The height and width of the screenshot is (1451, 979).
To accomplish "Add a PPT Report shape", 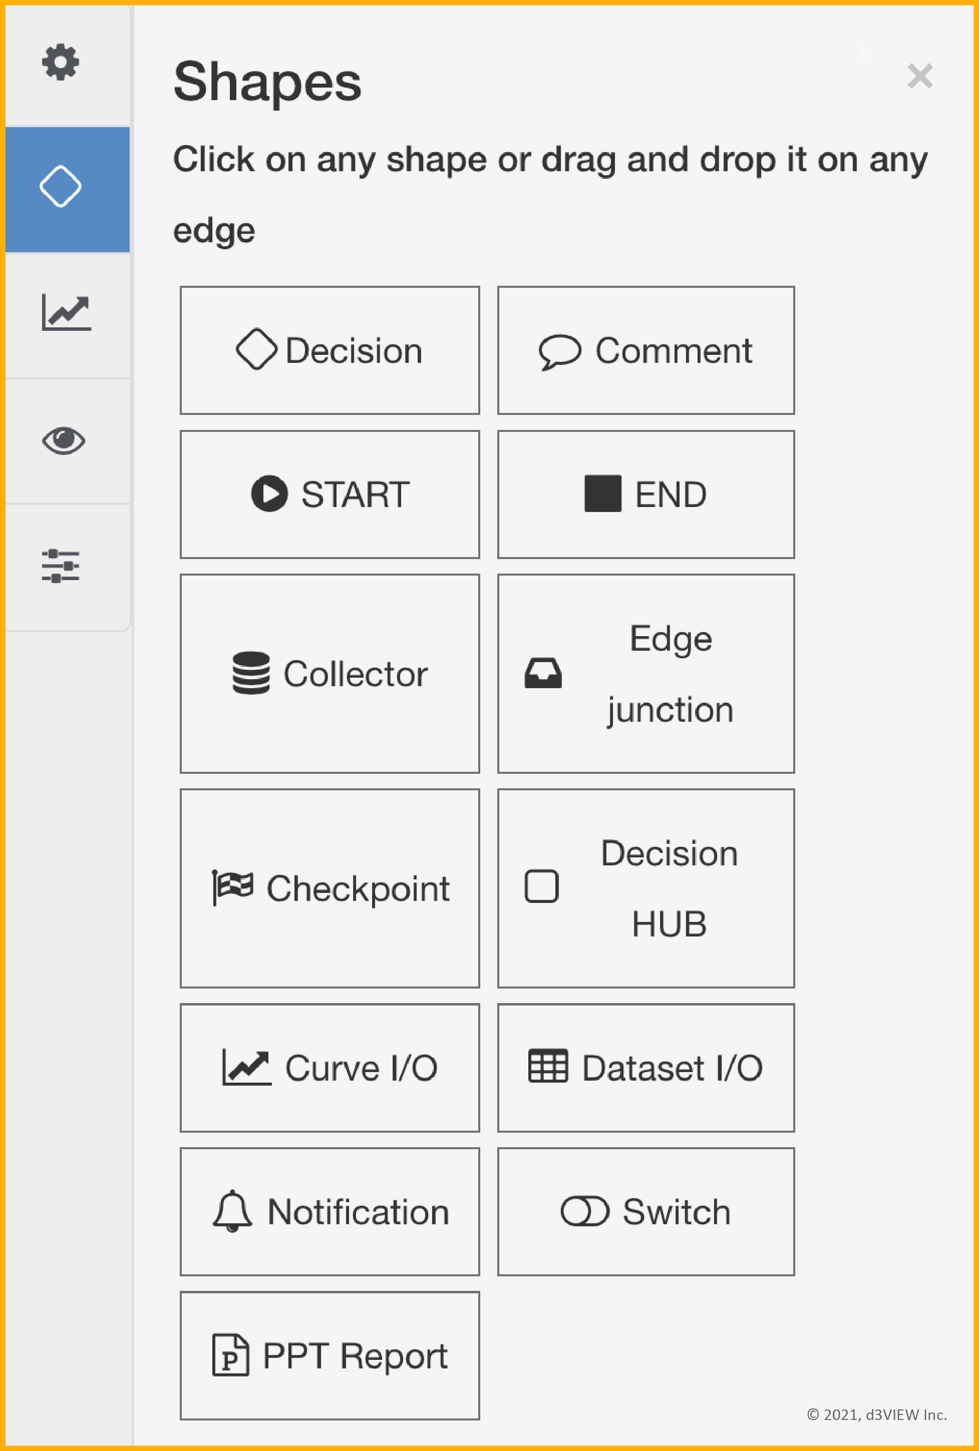I will (329, 1355).
